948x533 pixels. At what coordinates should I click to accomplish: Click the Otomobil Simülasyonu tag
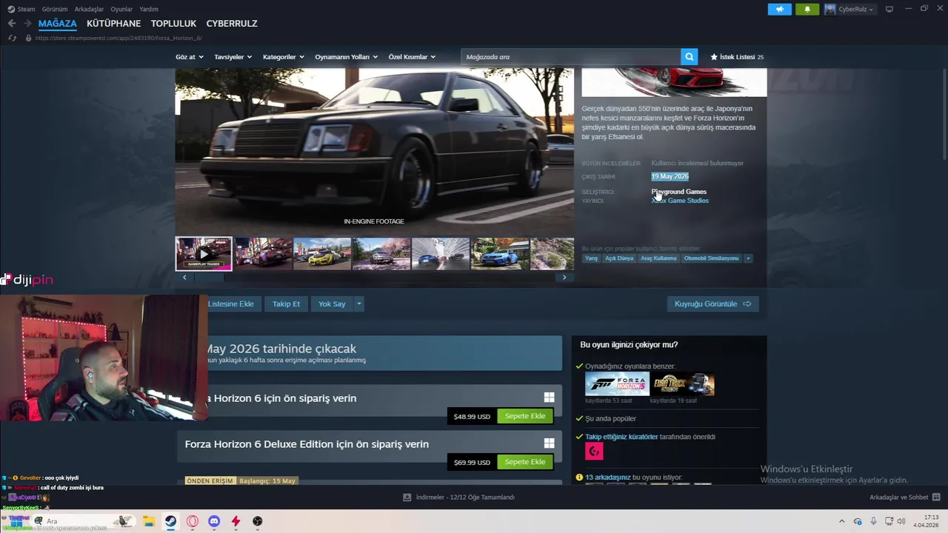[711, 258]
